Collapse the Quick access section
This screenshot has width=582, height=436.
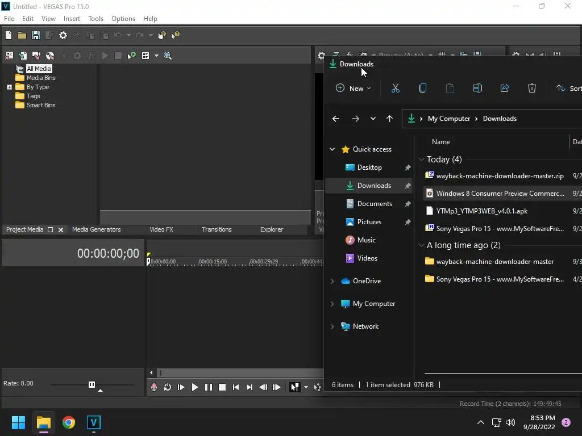tap(332, 149)
